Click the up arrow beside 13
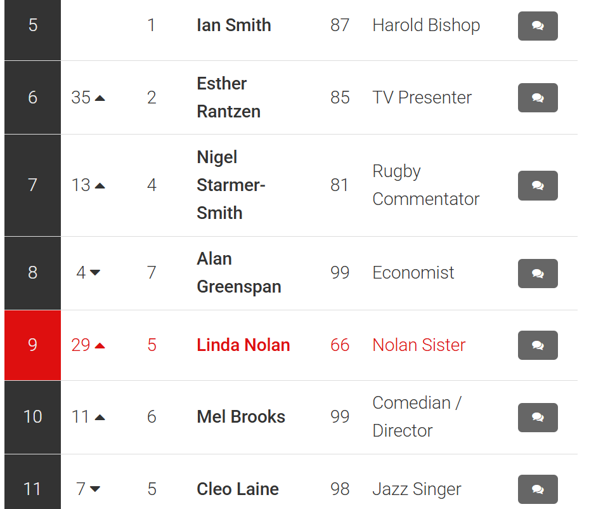Viewport: 596px width, 509px height. pyautogui.click(x=100, y=186)
